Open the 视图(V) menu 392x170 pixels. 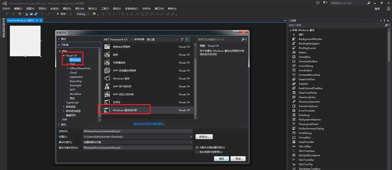[30, 8]
